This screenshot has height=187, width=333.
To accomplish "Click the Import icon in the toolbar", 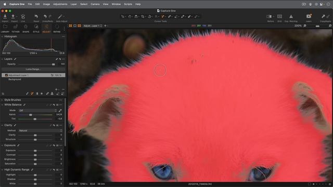I will 5,17.
